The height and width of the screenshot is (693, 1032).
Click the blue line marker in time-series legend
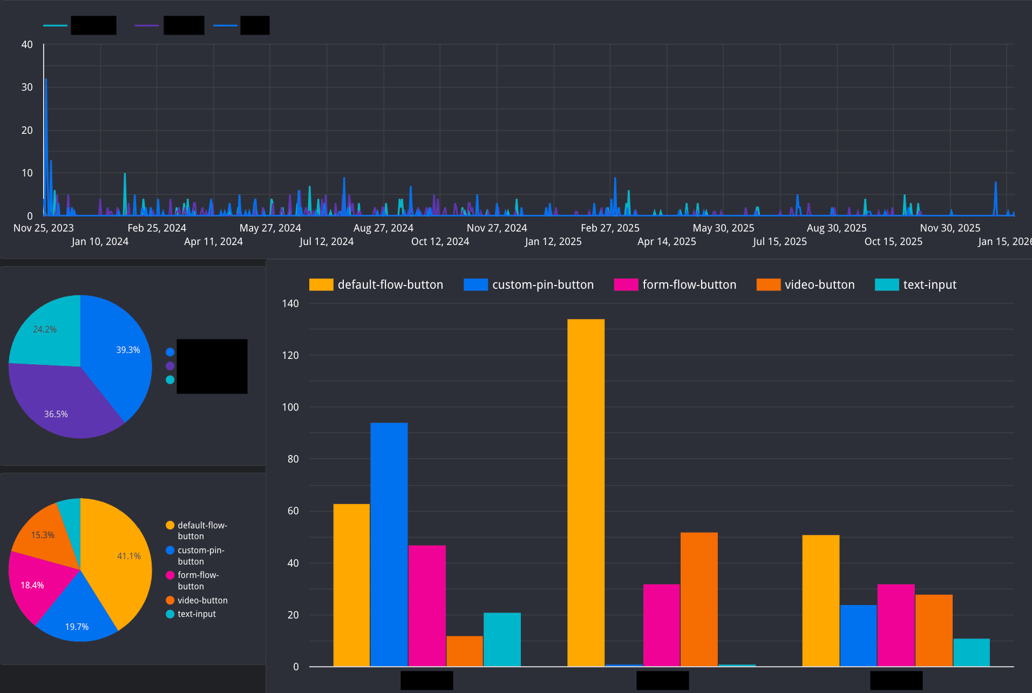tap(226, 25)
